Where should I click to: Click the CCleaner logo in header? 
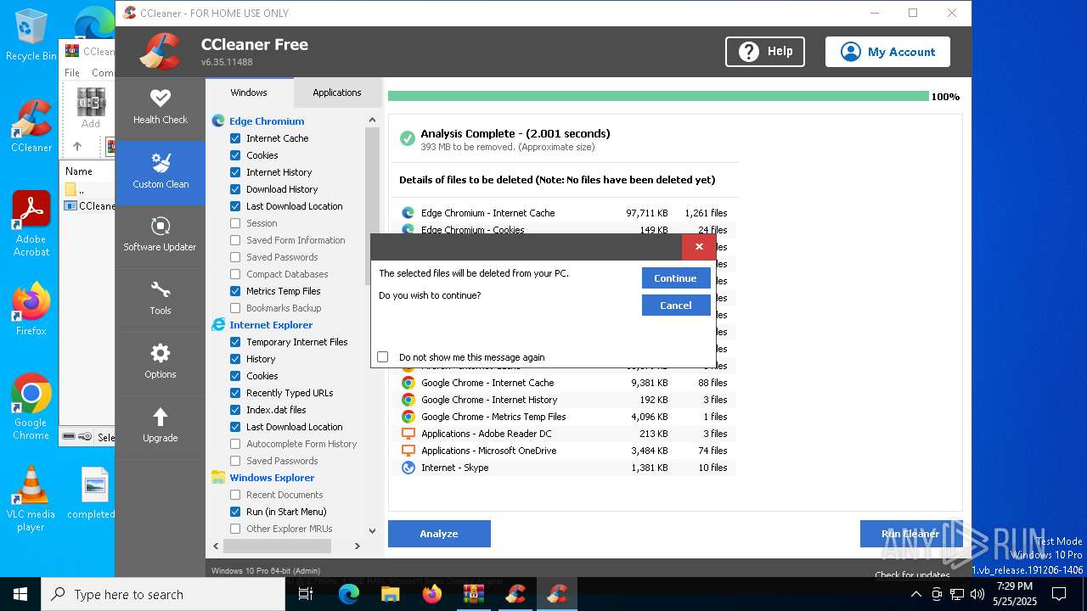click(160, 51)
